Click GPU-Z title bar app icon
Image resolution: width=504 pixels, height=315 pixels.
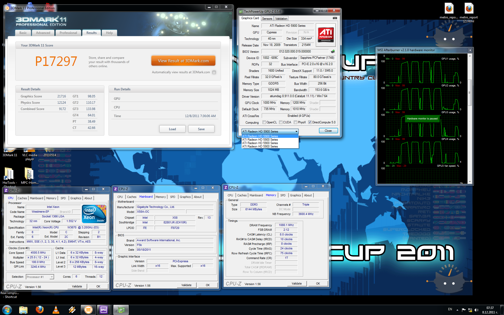point(241,11)
